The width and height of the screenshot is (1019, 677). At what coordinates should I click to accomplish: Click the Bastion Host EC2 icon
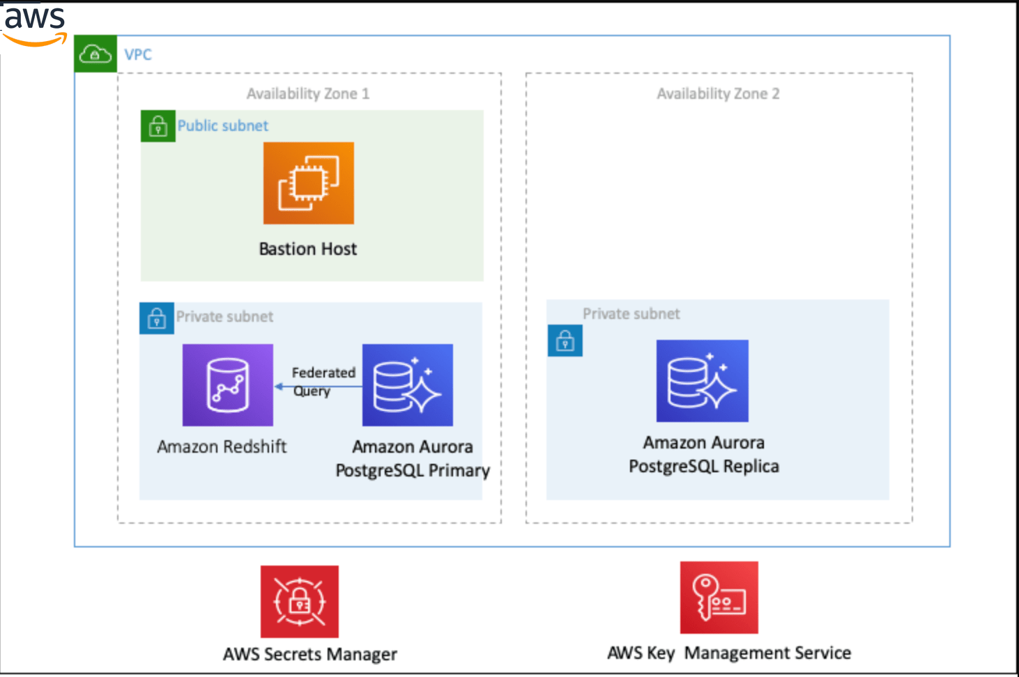pyautogui.click(x=308, y=182)
